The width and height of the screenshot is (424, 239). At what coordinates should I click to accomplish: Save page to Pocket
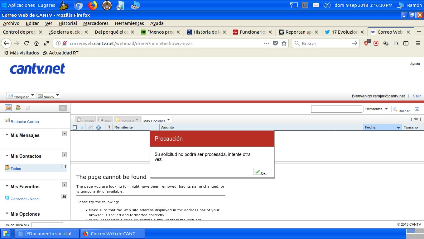[x=275, y=43]
